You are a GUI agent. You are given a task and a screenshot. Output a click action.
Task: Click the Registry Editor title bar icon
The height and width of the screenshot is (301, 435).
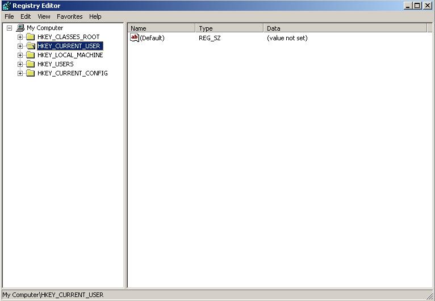7,6
